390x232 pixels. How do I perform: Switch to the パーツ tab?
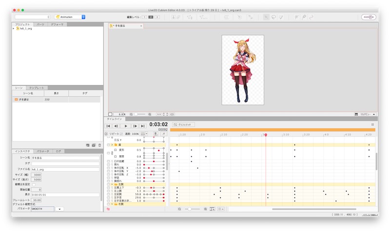pos(40,24)
